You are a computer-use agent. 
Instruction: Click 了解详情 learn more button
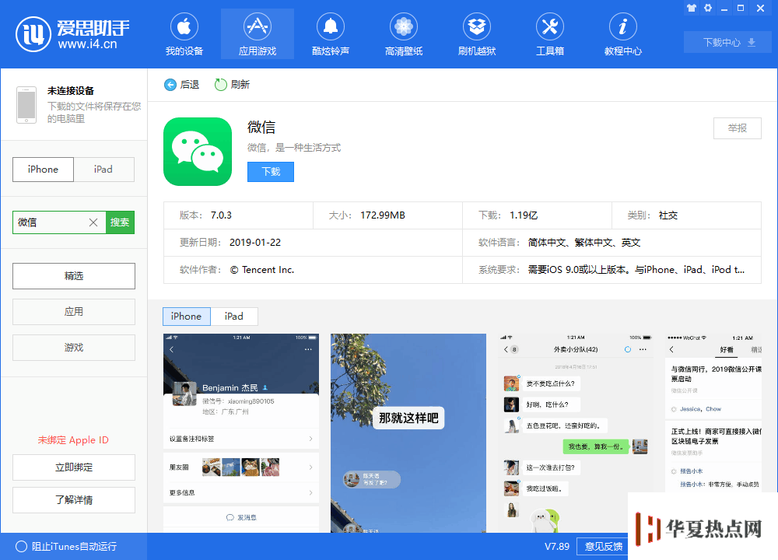[74, 500]
